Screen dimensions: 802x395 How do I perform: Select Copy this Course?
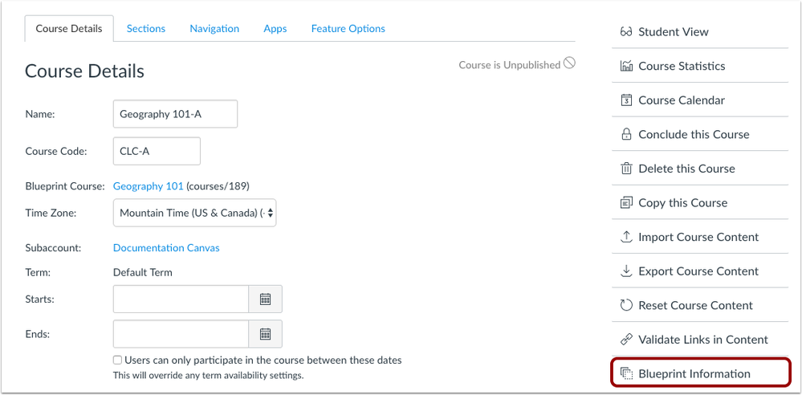coord(700,202)
